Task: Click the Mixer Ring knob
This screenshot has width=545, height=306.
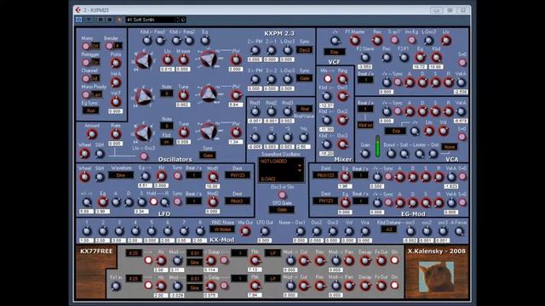Action: [342, 79]
